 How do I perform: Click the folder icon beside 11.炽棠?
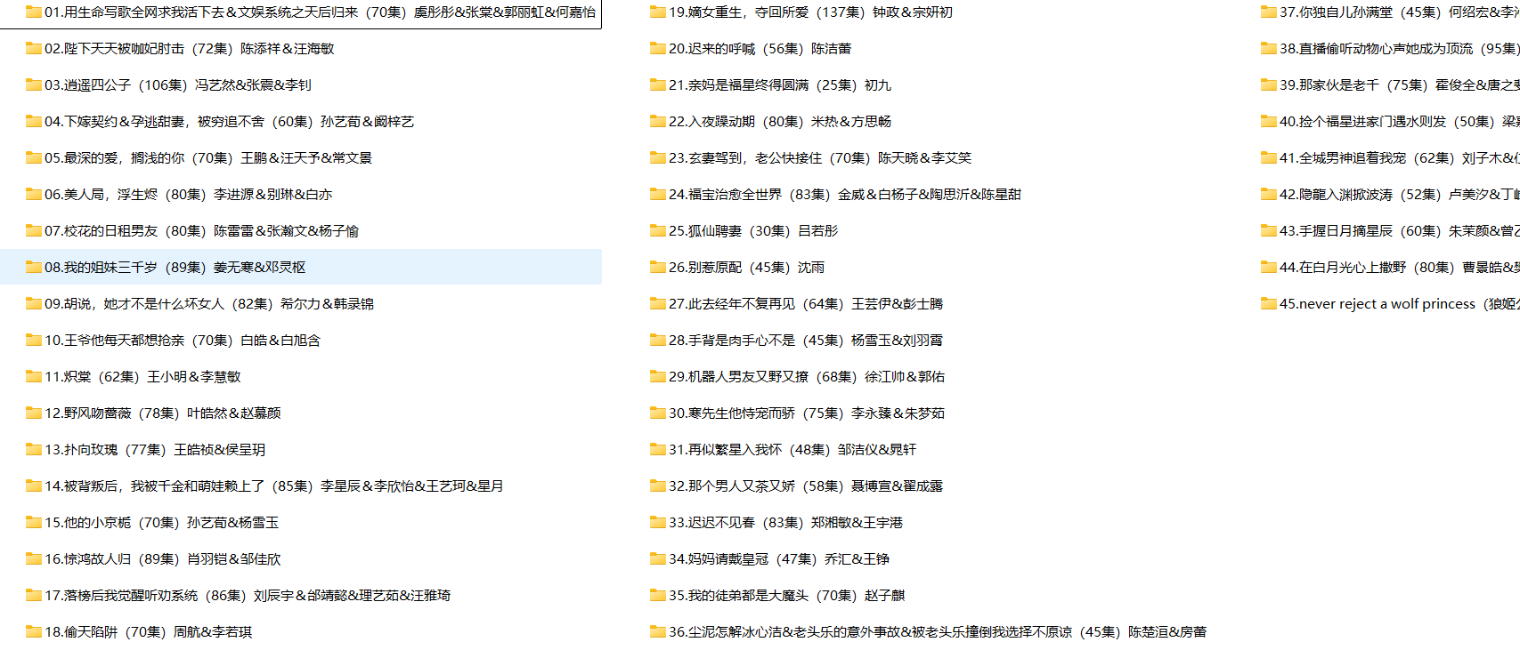34,376
